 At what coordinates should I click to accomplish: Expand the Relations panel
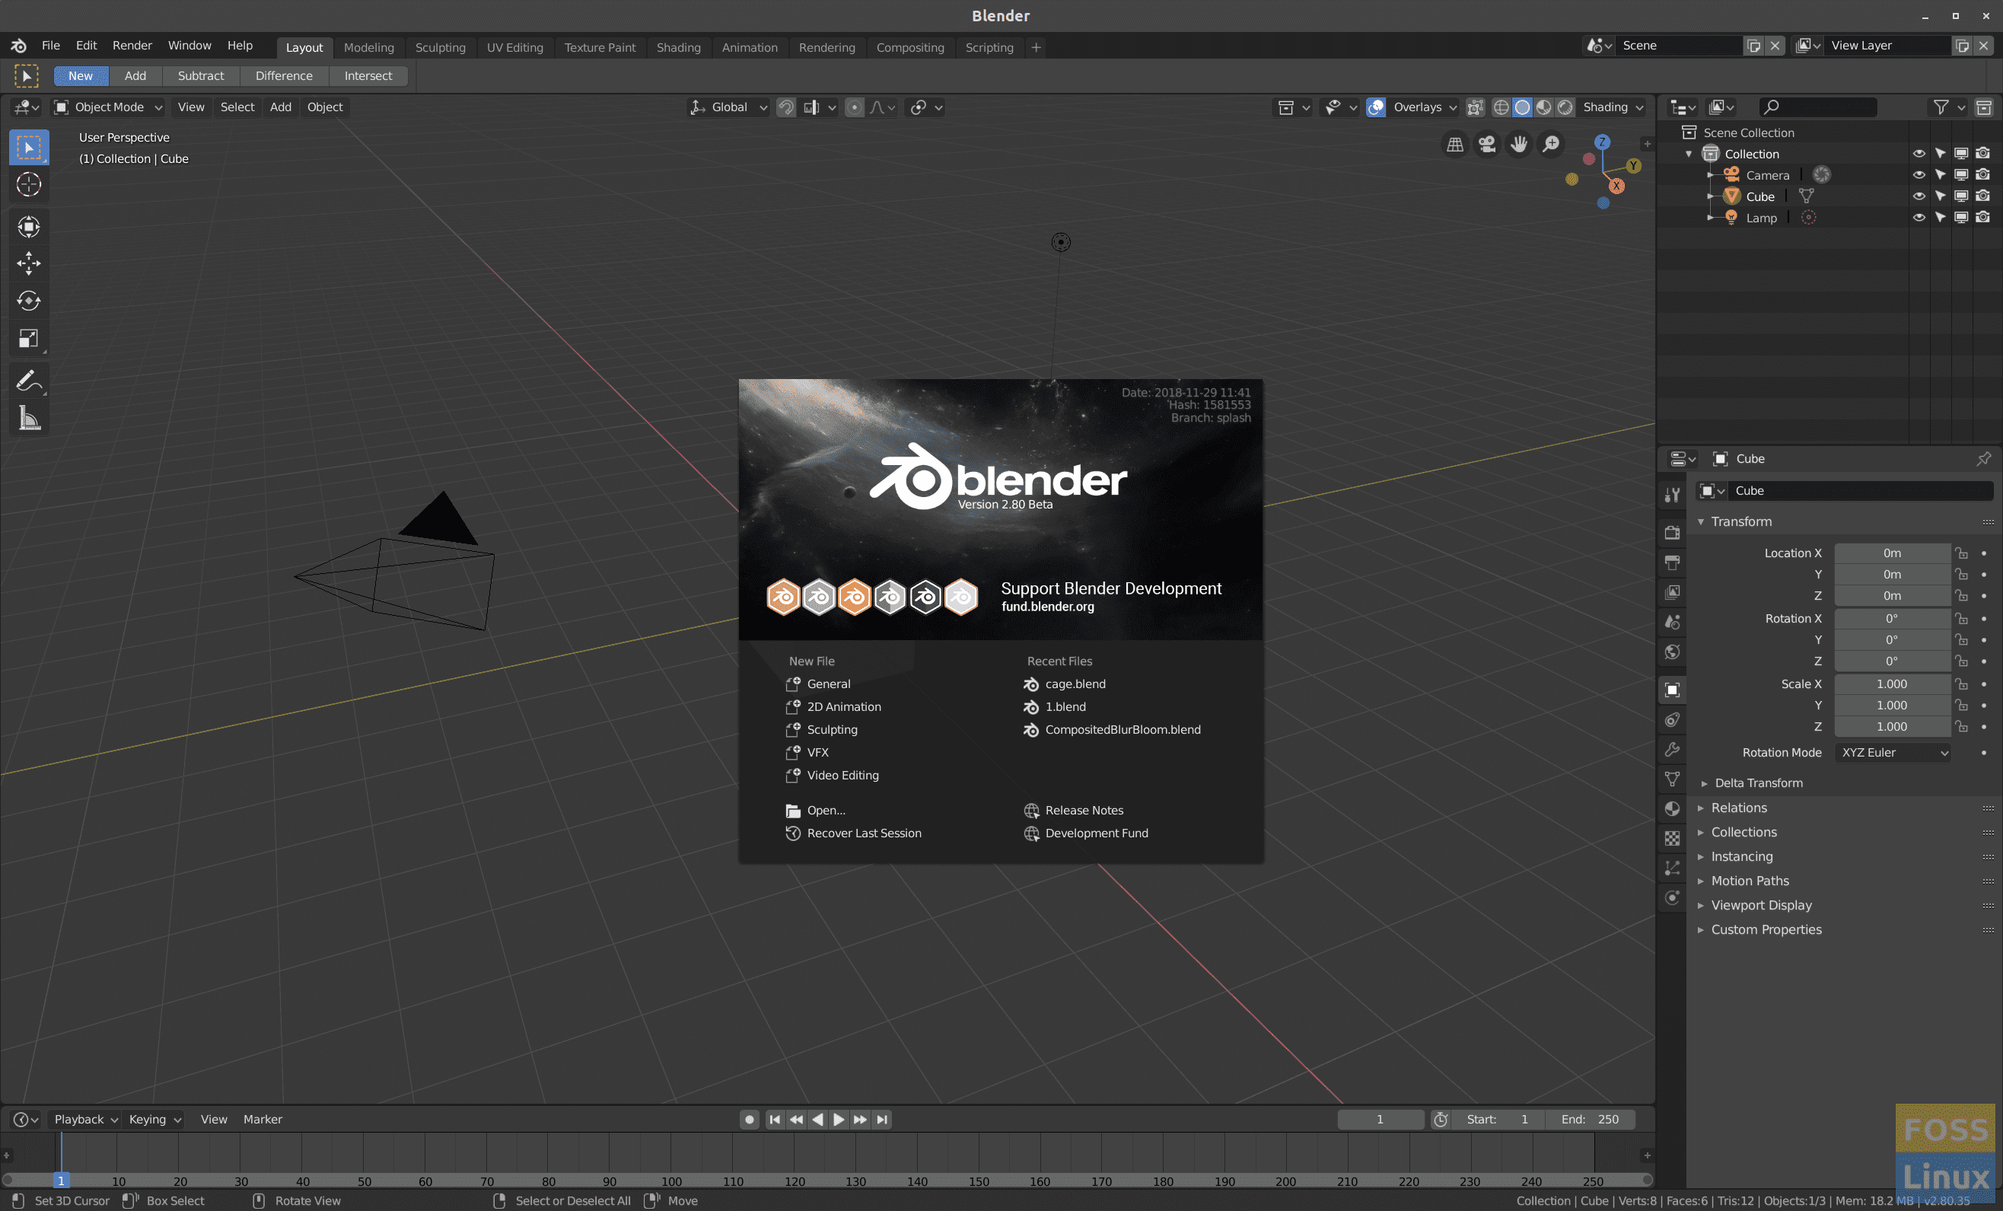tap(1738, 808)
